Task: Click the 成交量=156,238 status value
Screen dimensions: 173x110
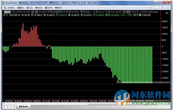Action: [142, 15]
